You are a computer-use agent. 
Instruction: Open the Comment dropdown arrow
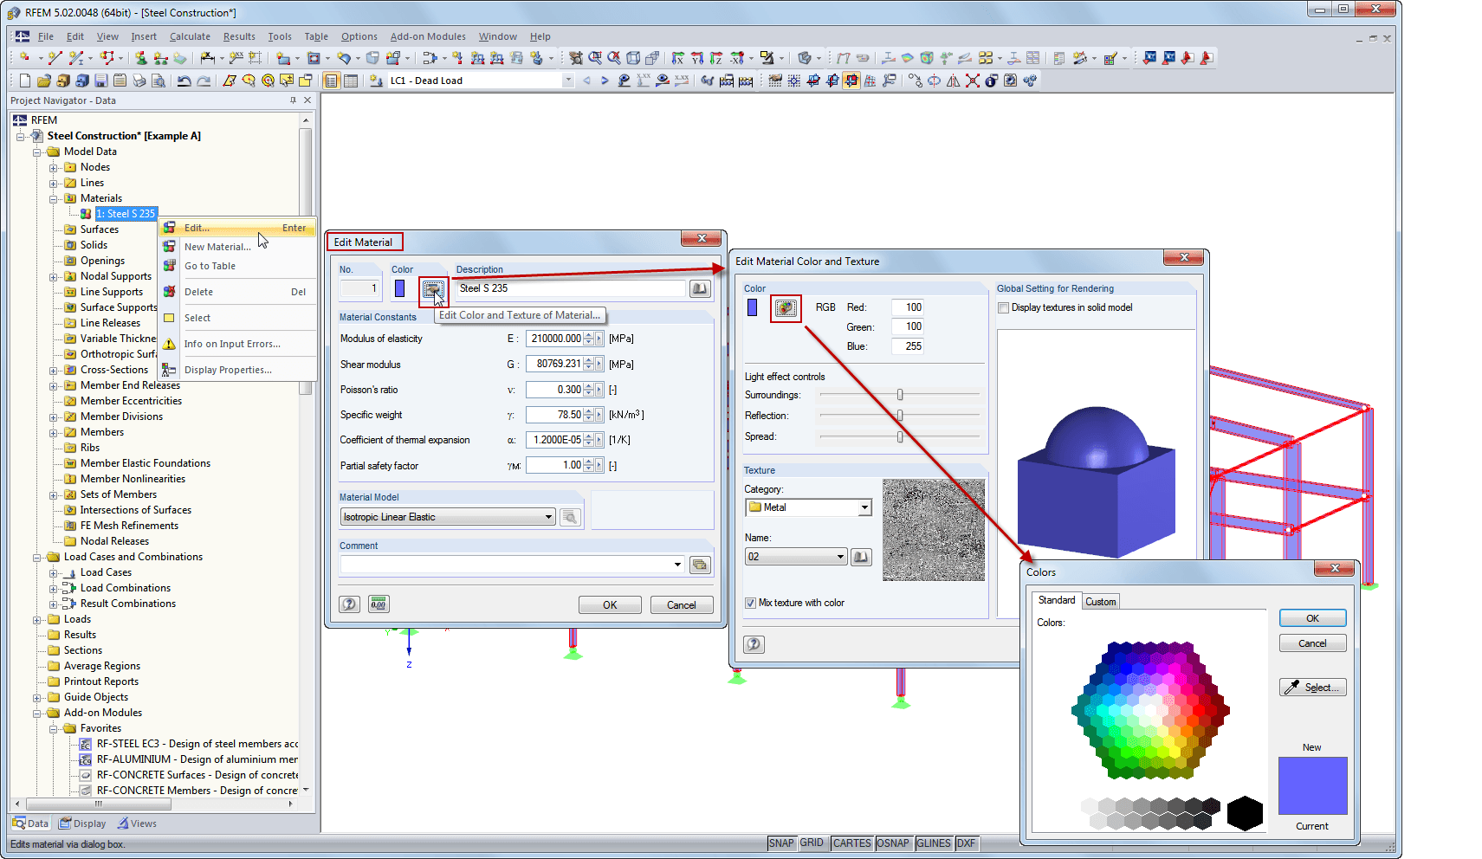pos(677,565)
